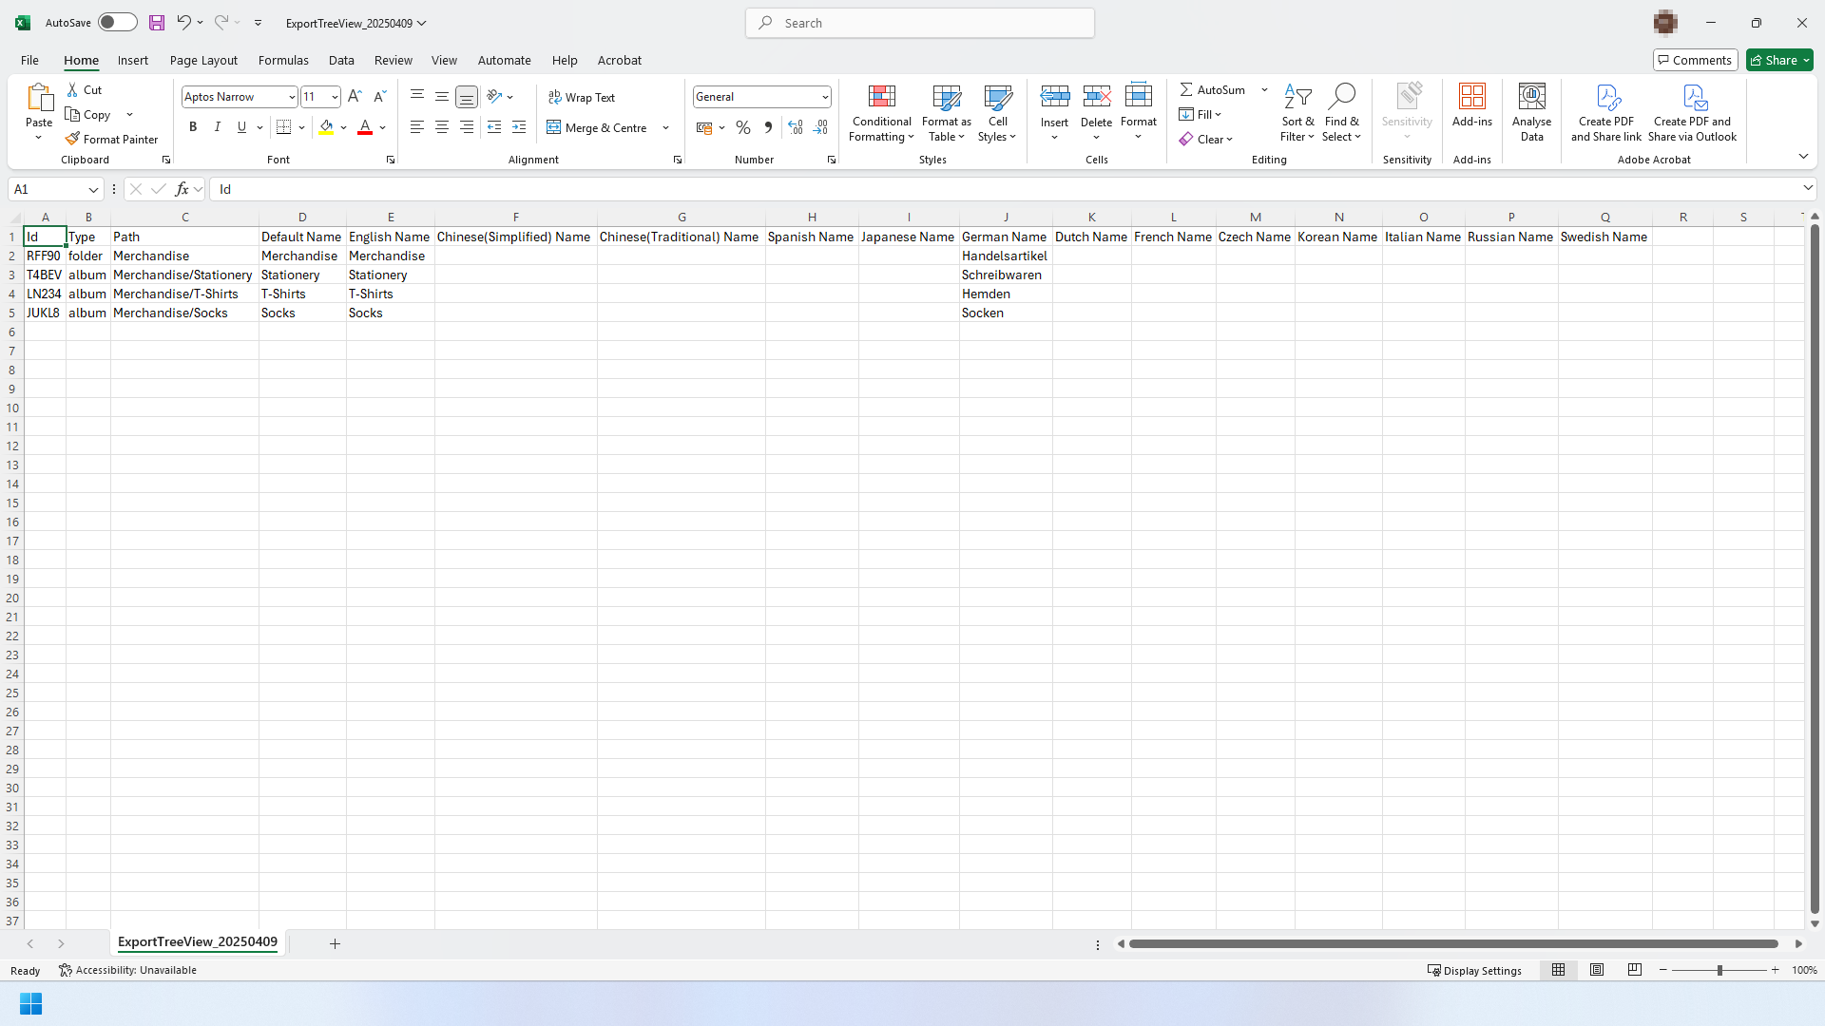The height and width of the screenshot is (1026, 1825).
Task: Click the Percent Style number format icon
Action: click(743, 127)
